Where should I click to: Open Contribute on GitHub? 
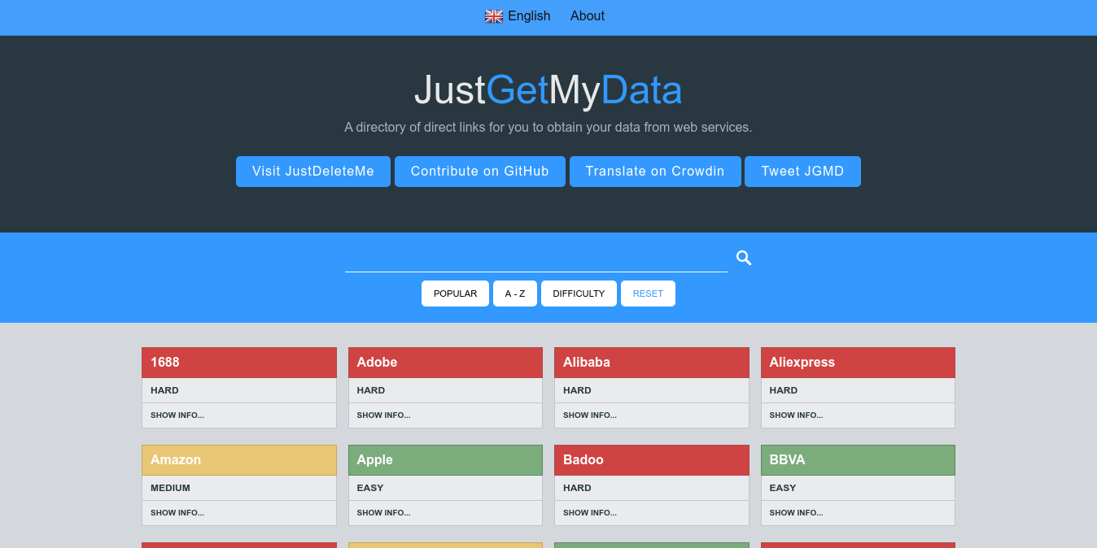coord(479,172)
